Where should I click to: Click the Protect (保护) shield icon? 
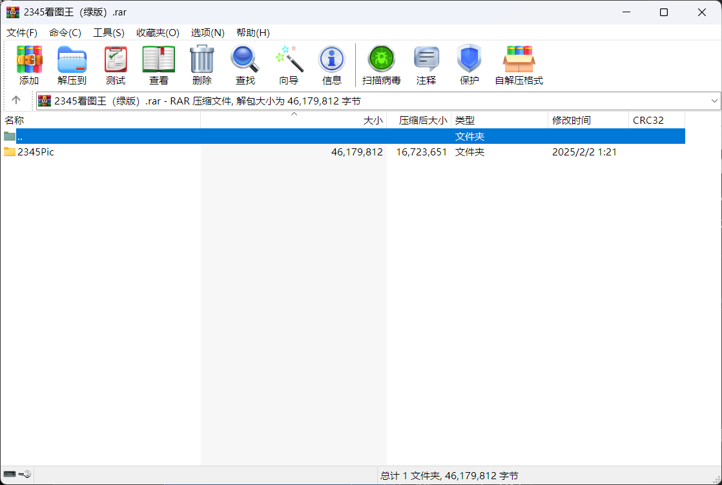469,60
